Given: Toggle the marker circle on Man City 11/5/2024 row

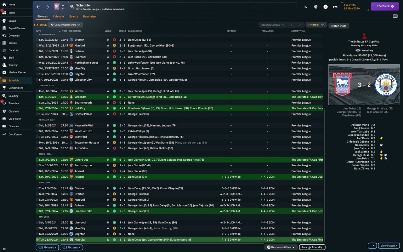Looking at the screenshot, I should (x=37, y=228).
